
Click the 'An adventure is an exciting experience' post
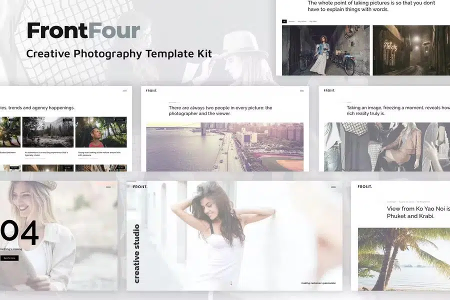pos(47,153)
